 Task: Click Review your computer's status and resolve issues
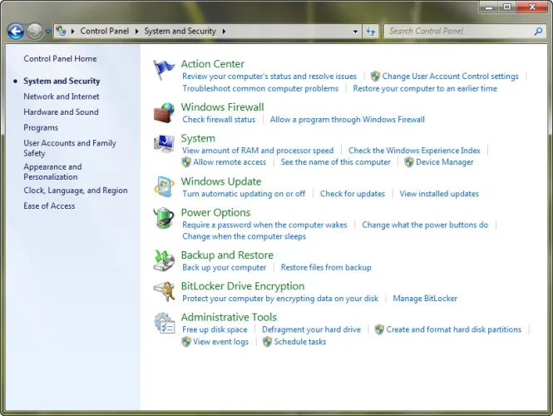pyautogui.click(x=269, y=77)
